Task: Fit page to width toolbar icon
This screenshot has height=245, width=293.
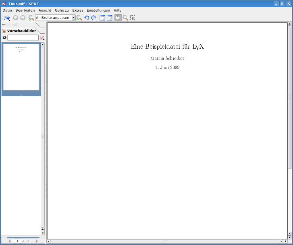Action: click(x=102, y=18)
